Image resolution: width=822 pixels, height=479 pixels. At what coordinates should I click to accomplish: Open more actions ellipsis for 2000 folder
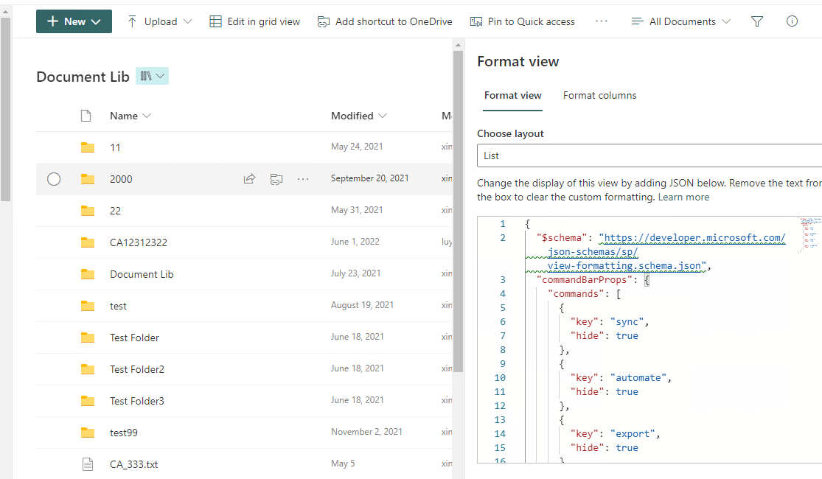[x=303, y=178]
